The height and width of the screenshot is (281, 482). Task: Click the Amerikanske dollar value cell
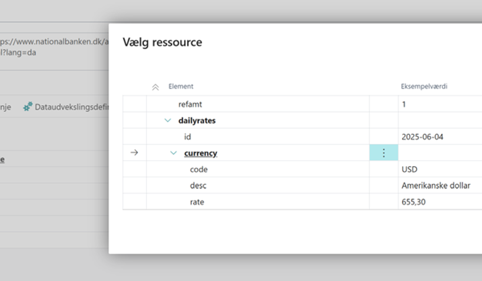click(x=440, y=186)
